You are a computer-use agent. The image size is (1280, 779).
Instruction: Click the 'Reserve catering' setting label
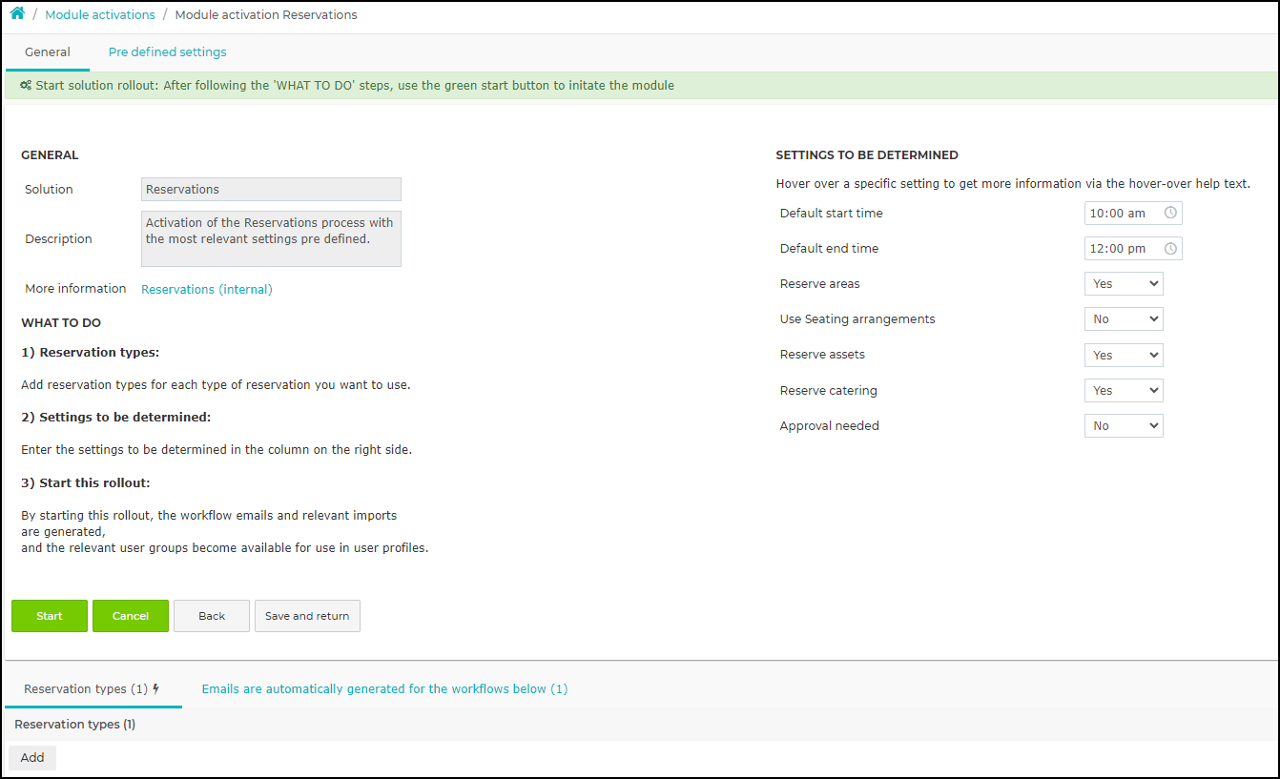coord(828,391)
